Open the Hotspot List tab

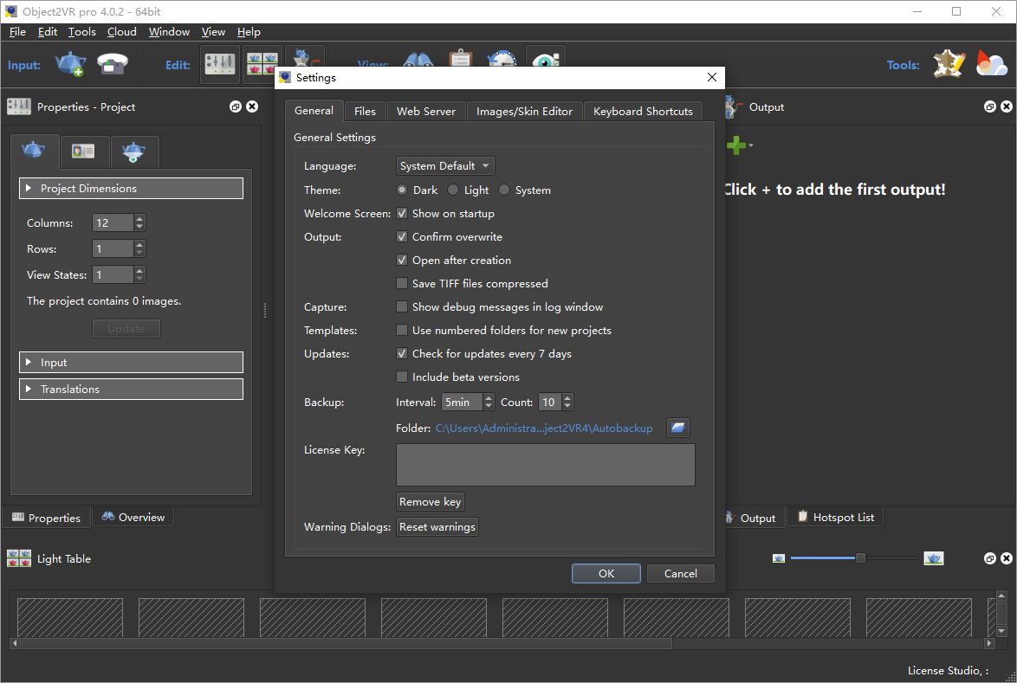835,517
